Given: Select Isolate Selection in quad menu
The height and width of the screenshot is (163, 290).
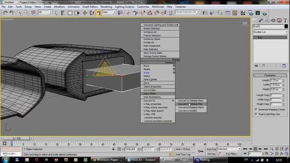Looking at the screenshot, I should 160,29.
